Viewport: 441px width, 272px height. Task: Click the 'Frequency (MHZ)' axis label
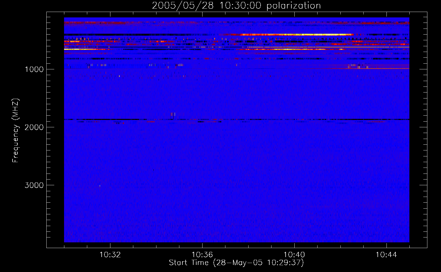click(x=16, y=131)
